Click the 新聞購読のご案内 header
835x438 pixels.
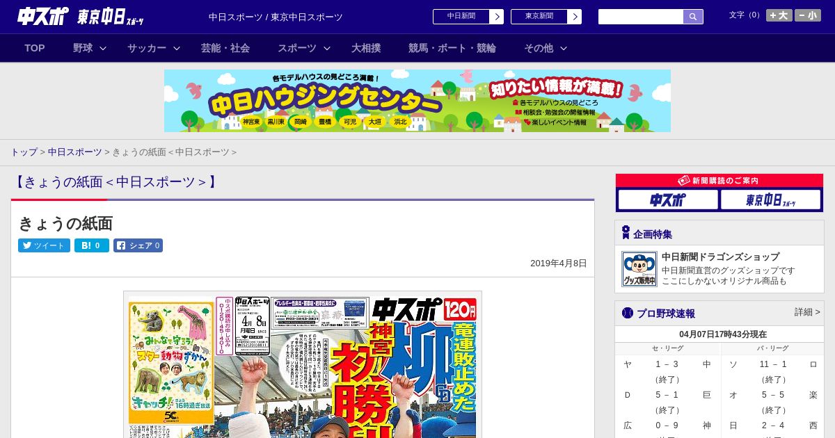coord(719,181)
